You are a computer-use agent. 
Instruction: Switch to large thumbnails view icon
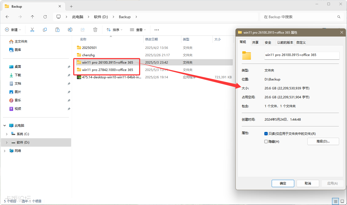click(342, 201)
